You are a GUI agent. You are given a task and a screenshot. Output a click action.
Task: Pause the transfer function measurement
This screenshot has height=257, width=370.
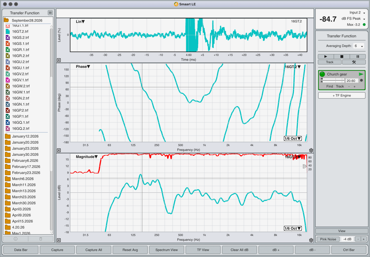coord(358,57)
